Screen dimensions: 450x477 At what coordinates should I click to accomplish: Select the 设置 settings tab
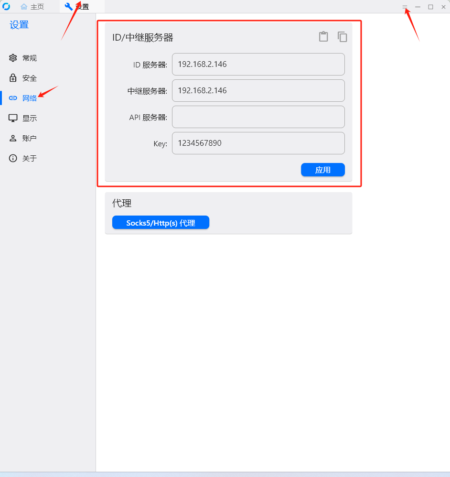(82, 7)
